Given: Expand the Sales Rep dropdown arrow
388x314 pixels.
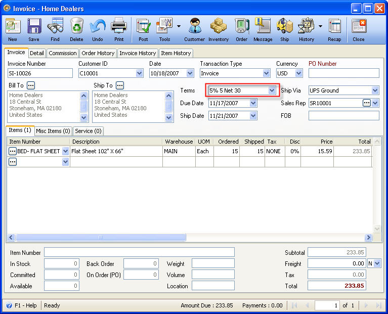Looking at the screenshot, I should (x=375, y=103).
